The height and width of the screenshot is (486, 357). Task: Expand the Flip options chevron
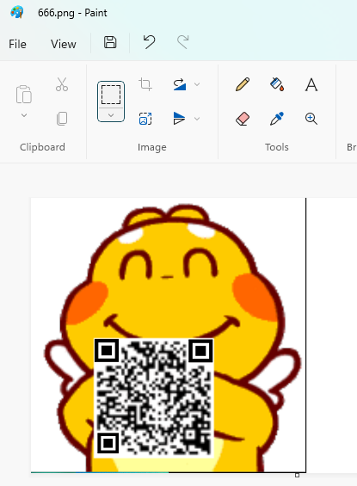(197, 119)
